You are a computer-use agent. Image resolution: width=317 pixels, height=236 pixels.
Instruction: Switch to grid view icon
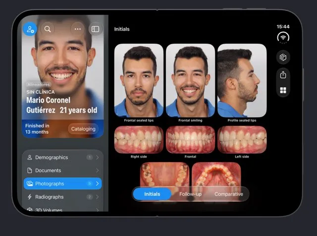coord(283,90)
